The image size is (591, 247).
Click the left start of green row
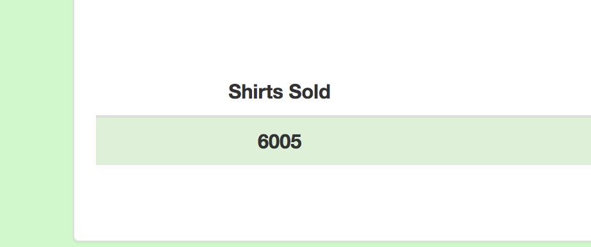pyautogui.click(x=100, y=141)
